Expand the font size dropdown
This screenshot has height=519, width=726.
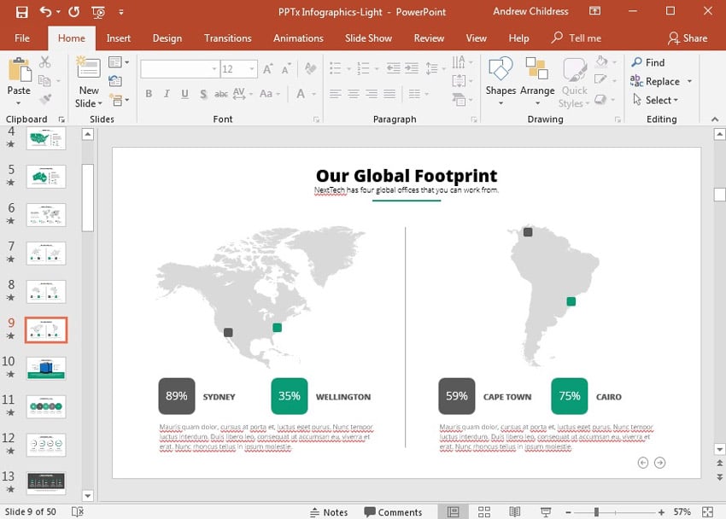tap(252, 69)
